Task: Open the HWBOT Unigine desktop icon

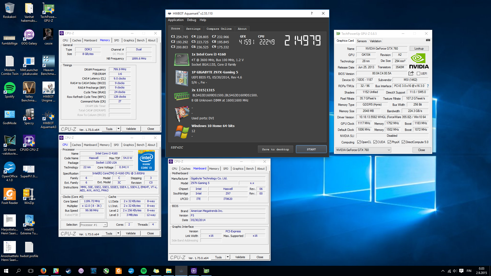Action: coord(48,92)
